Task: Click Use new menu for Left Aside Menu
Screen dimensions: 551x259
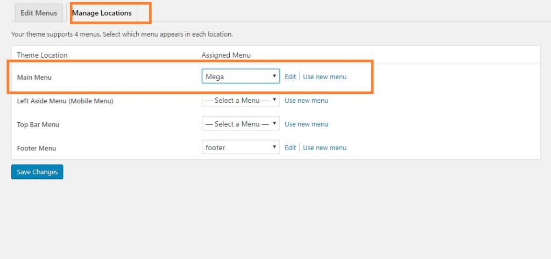Action: pos(306,101)
